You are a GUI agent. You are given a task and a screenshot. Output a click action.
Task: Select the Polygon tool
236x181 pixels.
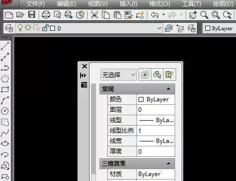[x=5, y=79]
